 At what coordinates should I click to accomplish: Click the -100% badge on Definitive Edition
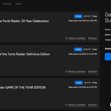click(x=78, y=49)
